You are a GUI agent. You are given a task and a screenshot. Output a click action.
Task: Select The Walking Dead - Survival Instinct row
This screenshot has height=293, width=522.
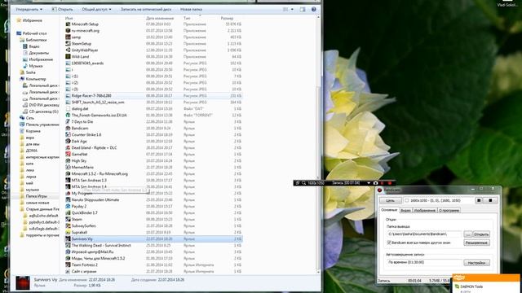(153, 246)
